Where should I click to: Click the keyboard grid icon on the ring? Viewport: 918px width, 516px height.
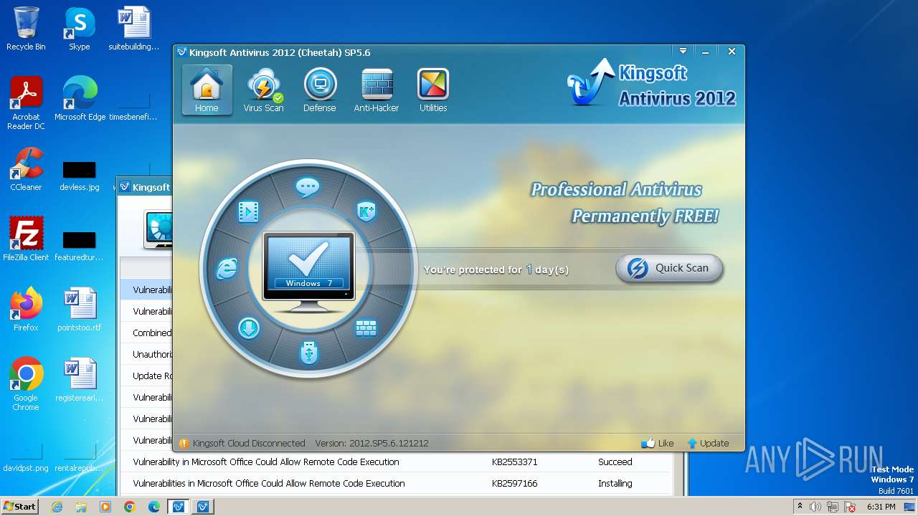click(x=366, y=328)
